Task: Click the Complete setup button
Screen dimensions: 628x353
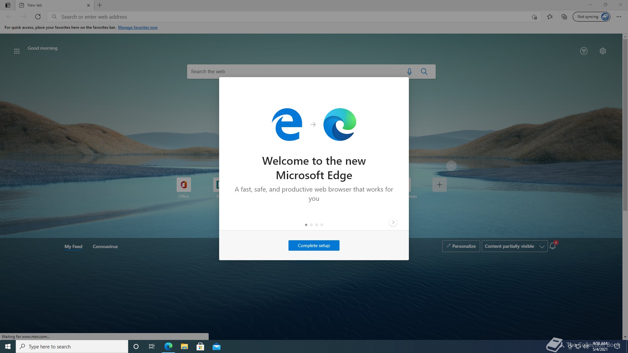Action: click(314, 245)
